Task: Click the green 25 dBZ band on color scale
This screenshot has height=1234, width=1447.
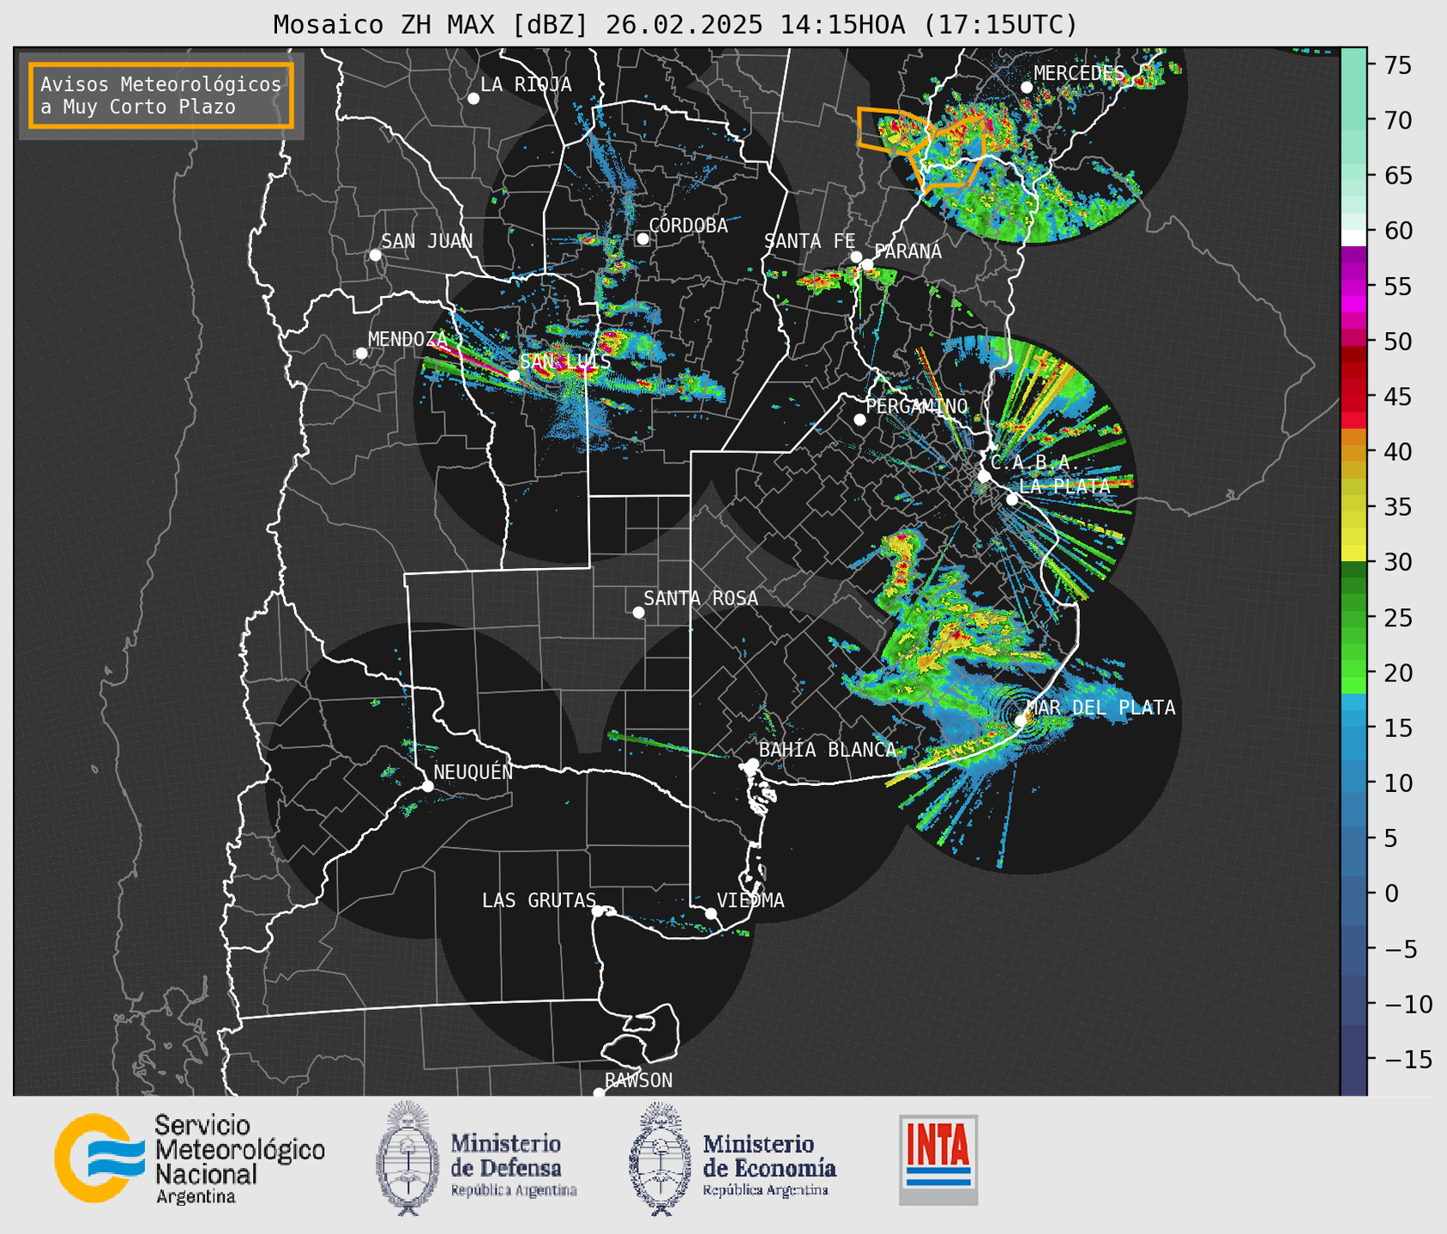Action: (x=1354, y=617)
